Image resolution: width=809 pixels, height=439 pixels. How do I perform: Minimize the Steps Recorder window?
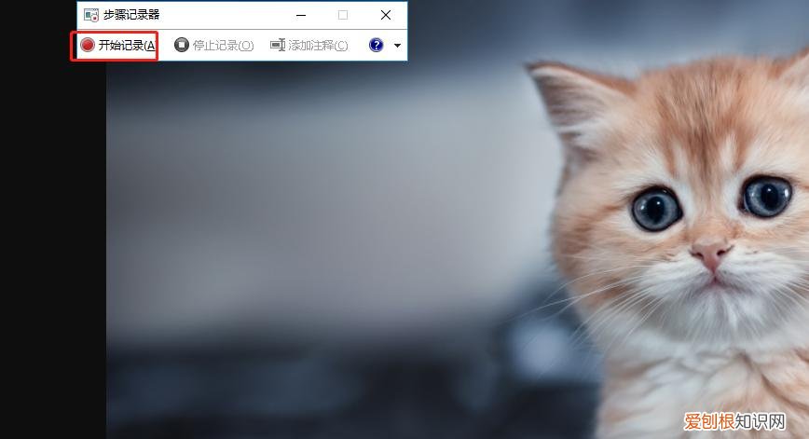click(300, 15)
